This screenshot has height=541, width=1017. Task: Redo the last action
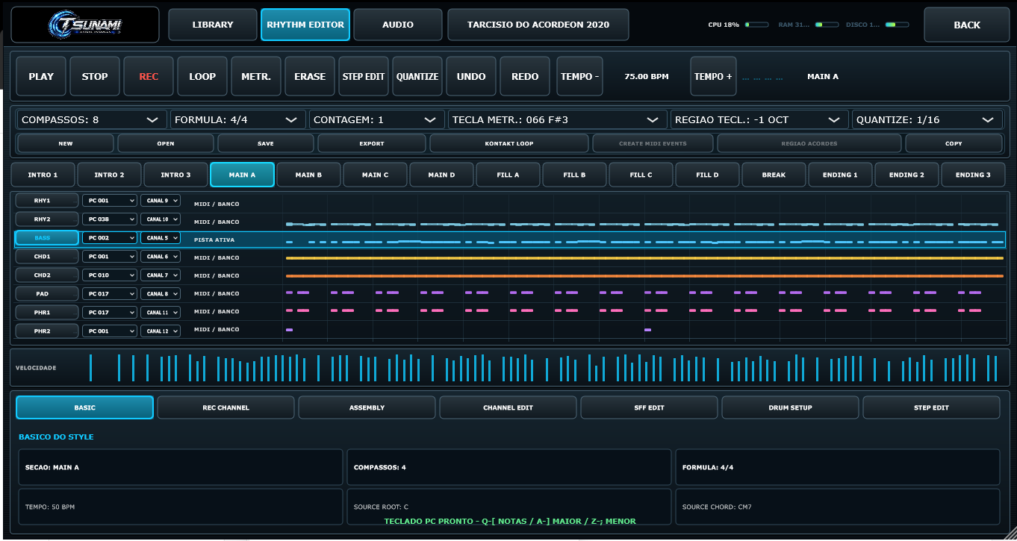(x=525, y=76)
